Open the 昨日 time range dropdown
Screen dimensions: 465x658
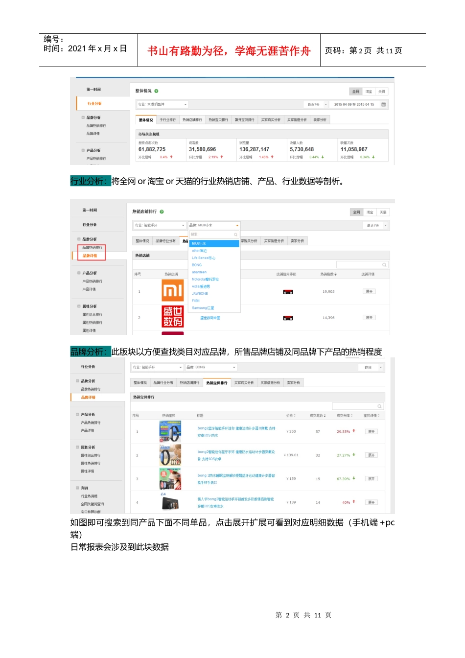[372, 367]
